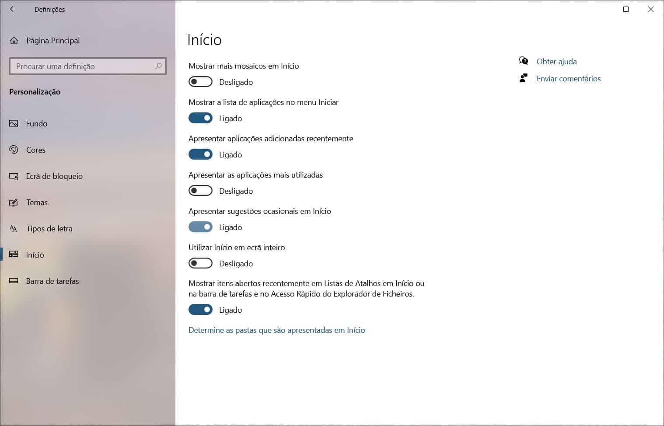Turn off the app list toggle

200,118
